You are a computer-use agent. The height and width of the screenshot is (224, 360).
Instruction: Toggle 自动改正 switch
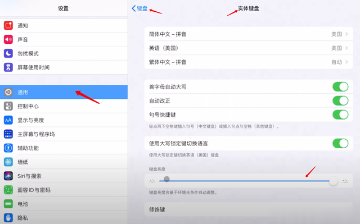(340, 101)
